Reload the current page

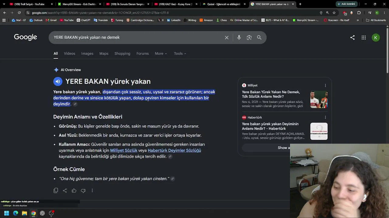(x=19, y=13)
